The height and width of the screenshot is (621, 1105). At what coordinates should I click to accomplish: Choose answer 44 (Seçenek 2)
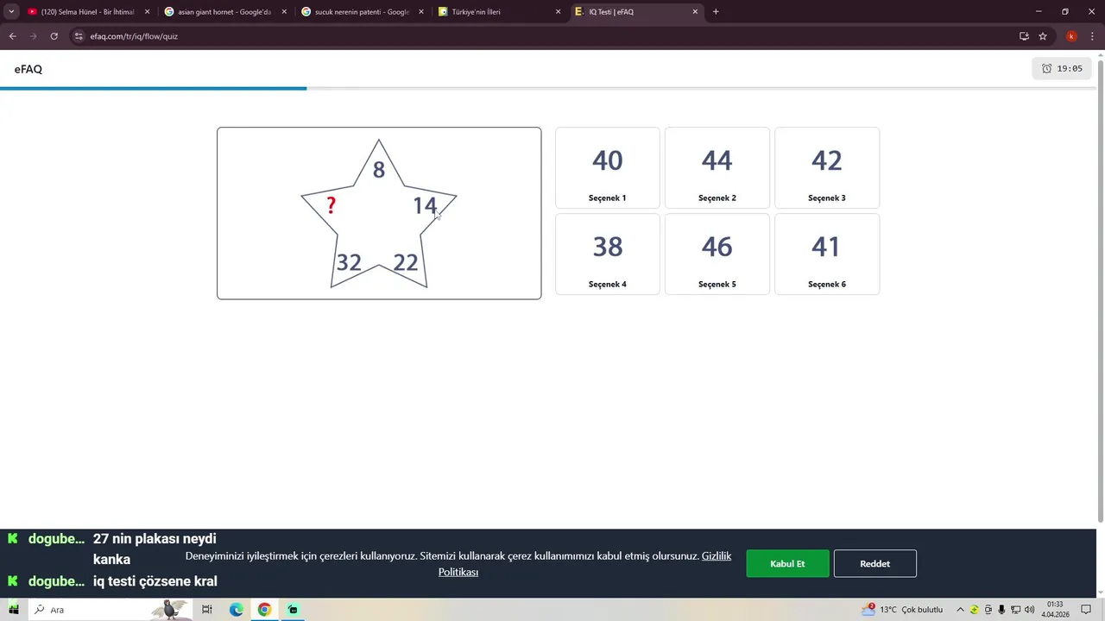tap(717, 168)
